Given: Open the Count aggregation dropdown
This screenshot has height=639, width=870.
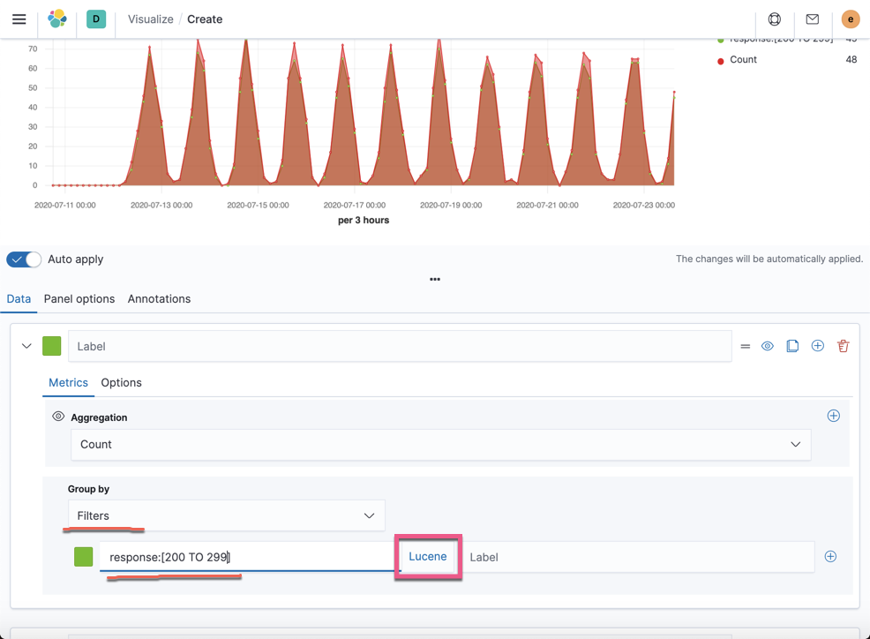Looking at the screenshot, I should [x=441, y=444].
